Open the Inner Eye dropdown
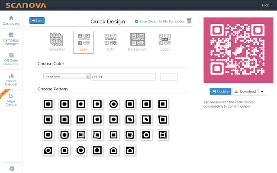This screenshot has width=277, height=173. coord(67,76)
